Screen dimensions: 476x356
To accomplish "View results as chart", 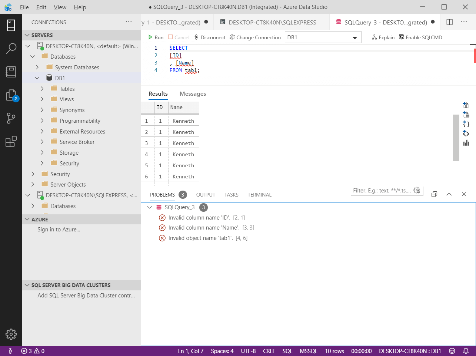I will point(466,143).
